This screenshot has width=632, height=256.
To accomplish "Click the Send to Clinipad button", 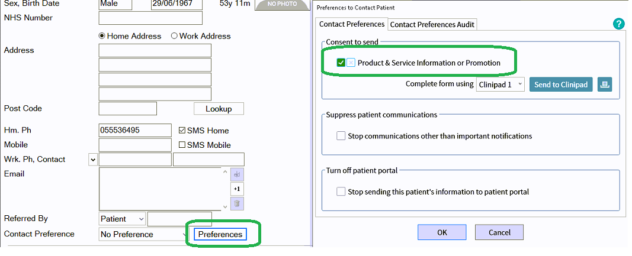I will (x=561, y=85).
